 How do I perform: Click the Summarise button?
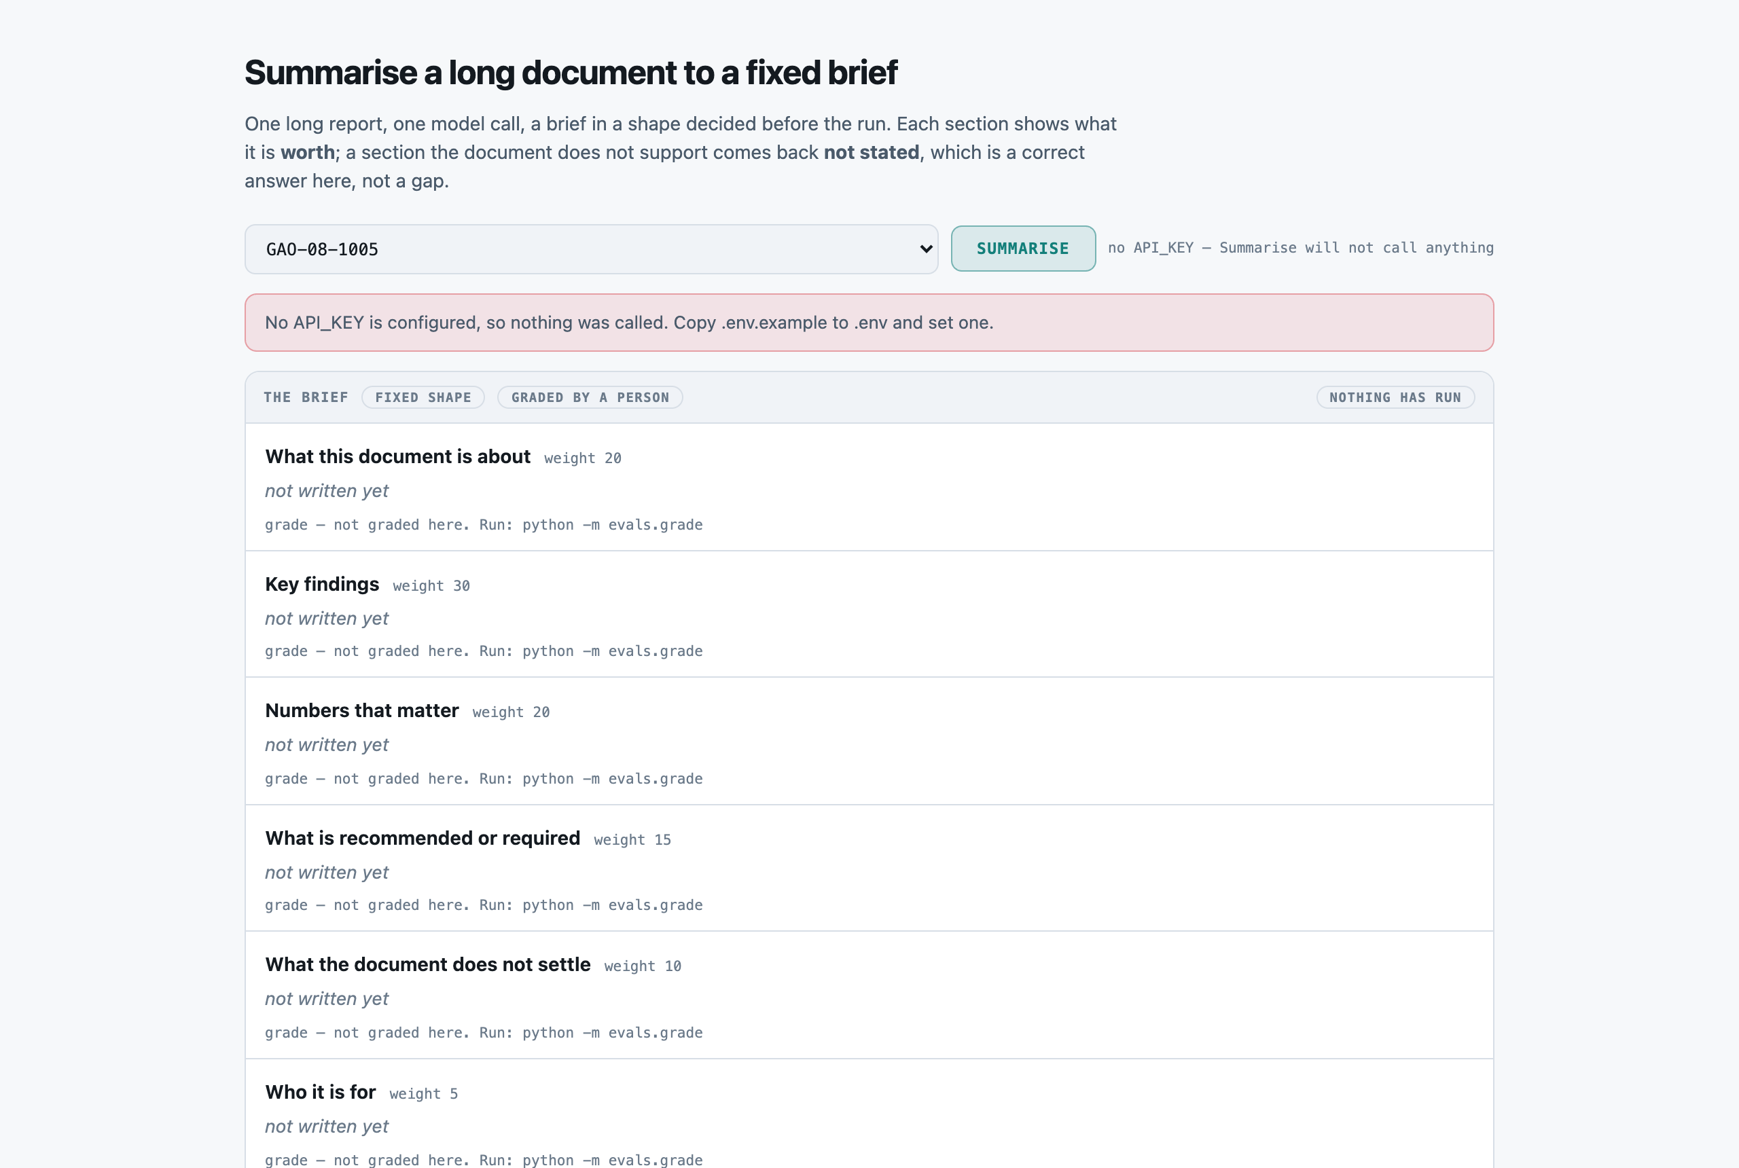pos(1022,249)
